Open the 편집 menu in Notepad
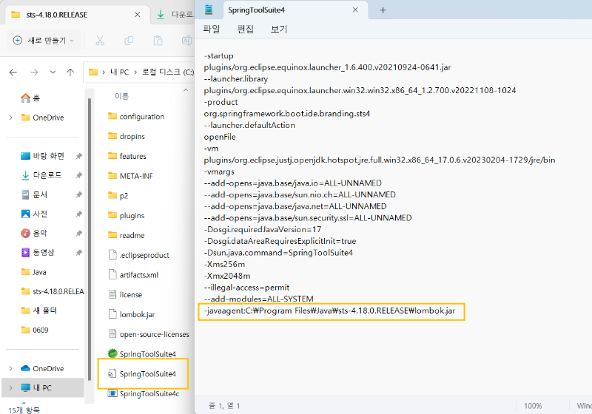The image size is (592, 414). point(245,29)
